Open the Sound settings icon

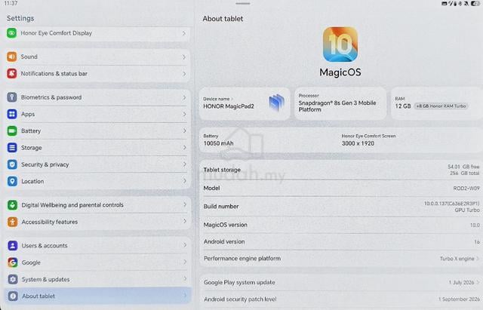point(12,57)
